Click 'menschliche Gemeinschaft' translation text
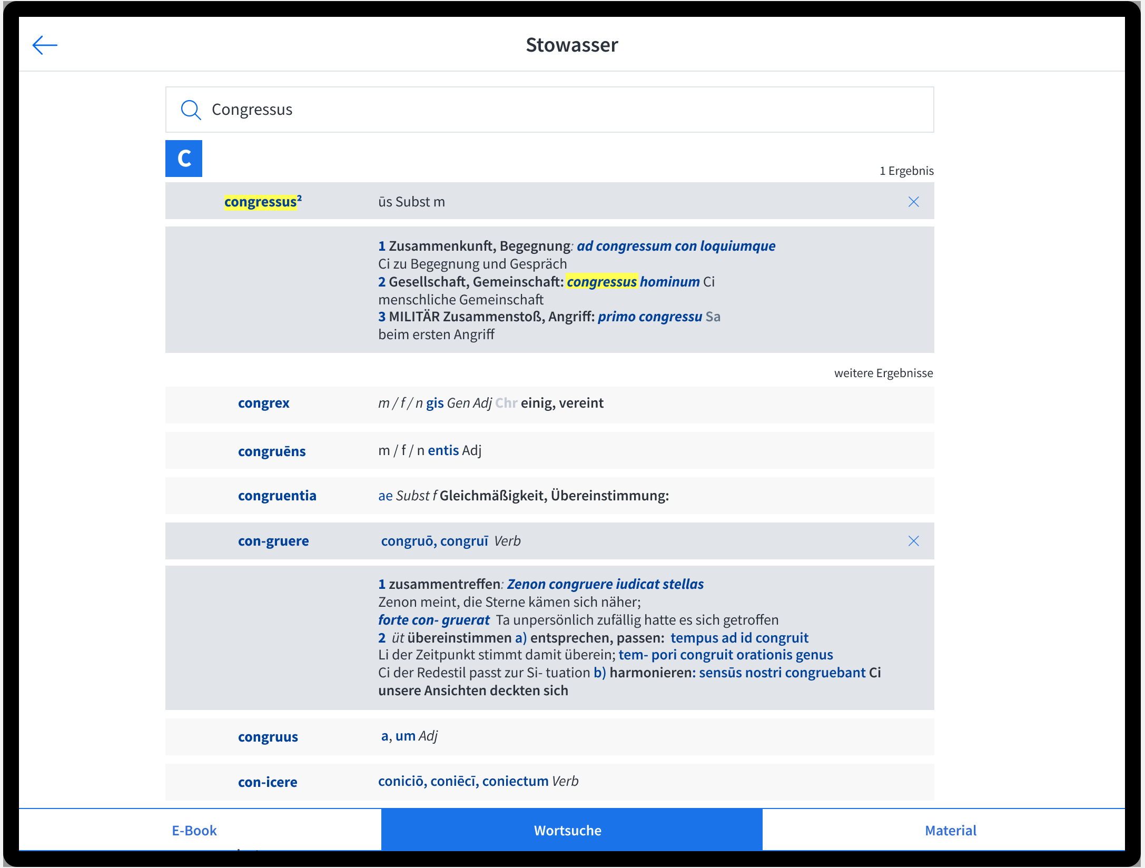The height and width of the screenshot is (868, 1145). click(460, 300)
